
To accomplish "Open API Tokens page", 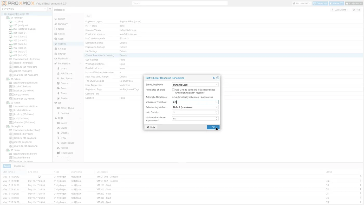I will (67, 73).
